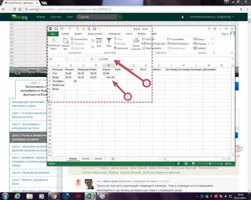This screenshot has height=200, width=251.
Task: Switch to the FORMULAS ribbon tab
Action: click(x=114, y=34)
